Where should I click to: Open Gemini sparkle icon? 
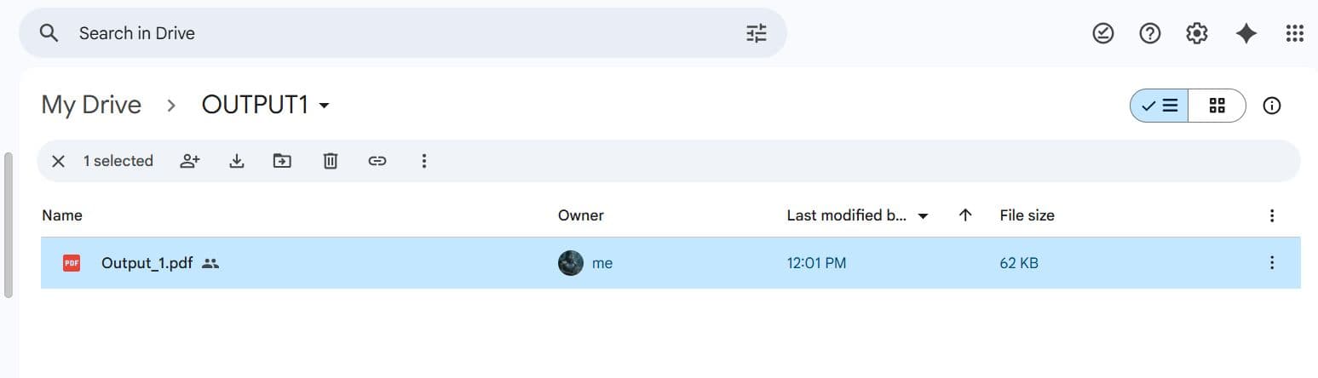(x=1246, y=33)
